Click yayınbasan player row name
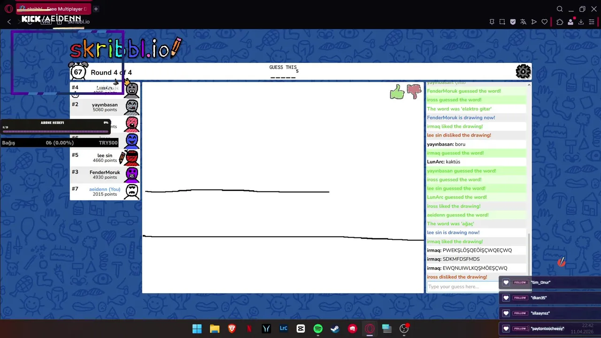The width and height of the screenshot is (601, 338). [x=105, y=105]
